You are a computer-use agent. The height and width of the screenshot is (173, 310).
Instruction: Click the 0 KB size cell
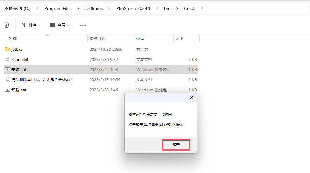[192, 80]
